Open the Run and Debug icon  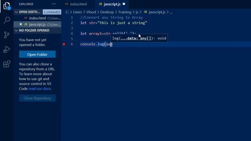pos(7,49)
